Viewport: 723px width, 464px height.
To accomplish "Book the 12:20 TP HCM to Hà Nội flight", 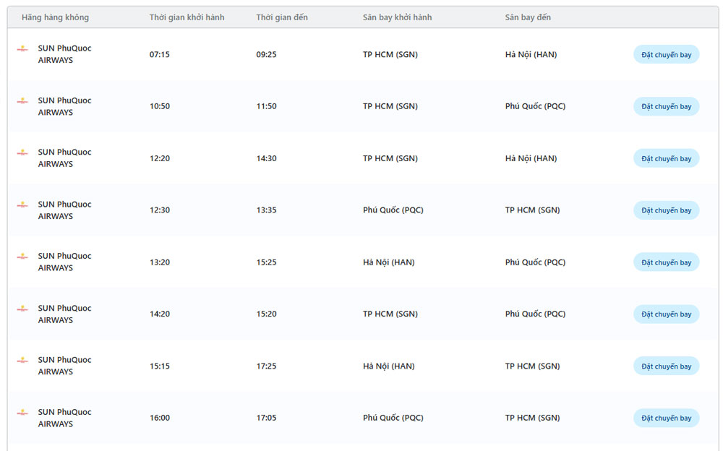I will pos(666,158).
